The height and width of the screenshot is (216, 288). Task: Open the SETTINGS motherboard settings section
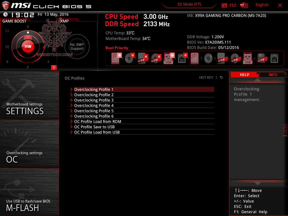point(29,95)
